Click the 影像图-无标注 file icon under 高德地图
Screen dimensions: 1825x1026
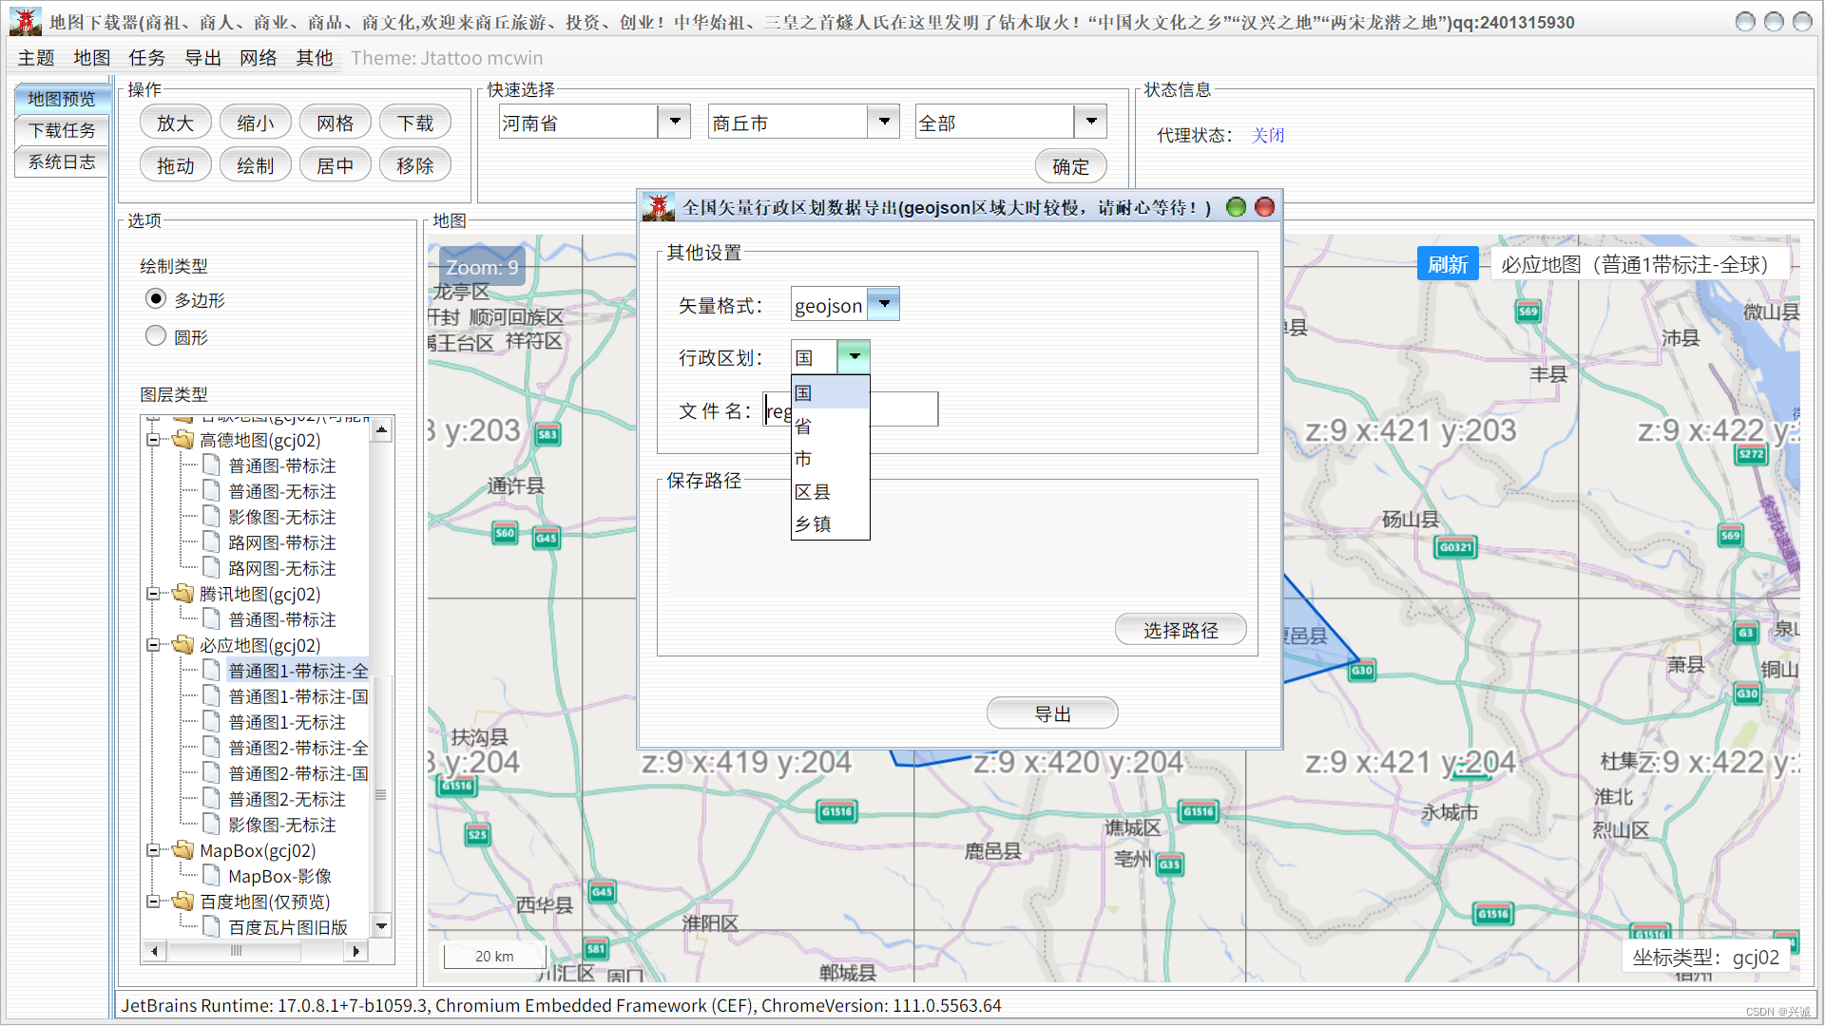coord(211,517)
